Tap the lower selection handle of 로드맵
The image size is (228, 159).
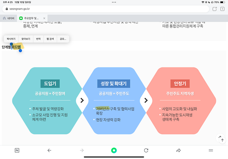(20, 51)
